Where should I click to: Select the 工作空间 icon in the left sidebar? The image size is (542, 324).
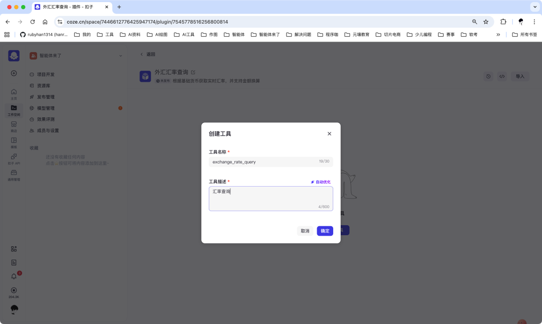pos(14,109)
